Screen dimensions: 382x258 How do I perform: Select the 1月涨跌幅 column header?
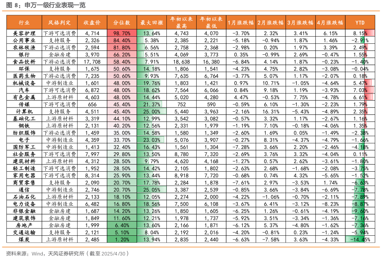241,23
